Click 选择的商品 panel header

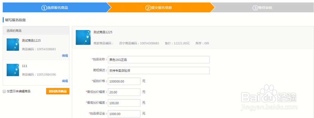click(x=36, y=31)
